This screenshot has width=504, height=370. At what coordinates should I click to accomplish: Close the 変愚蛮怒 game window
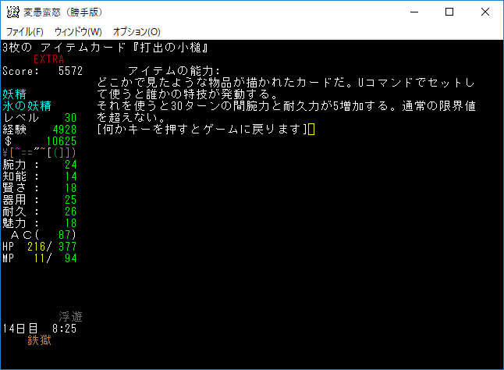pyautogui.click(x=485, y=12)
